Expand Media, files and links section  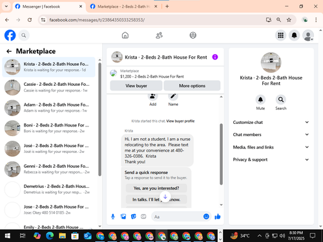click(271, 147)
